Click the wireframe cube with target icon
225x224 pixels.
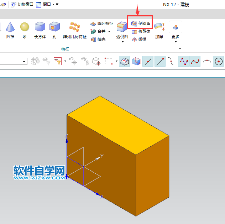point(96,61)
